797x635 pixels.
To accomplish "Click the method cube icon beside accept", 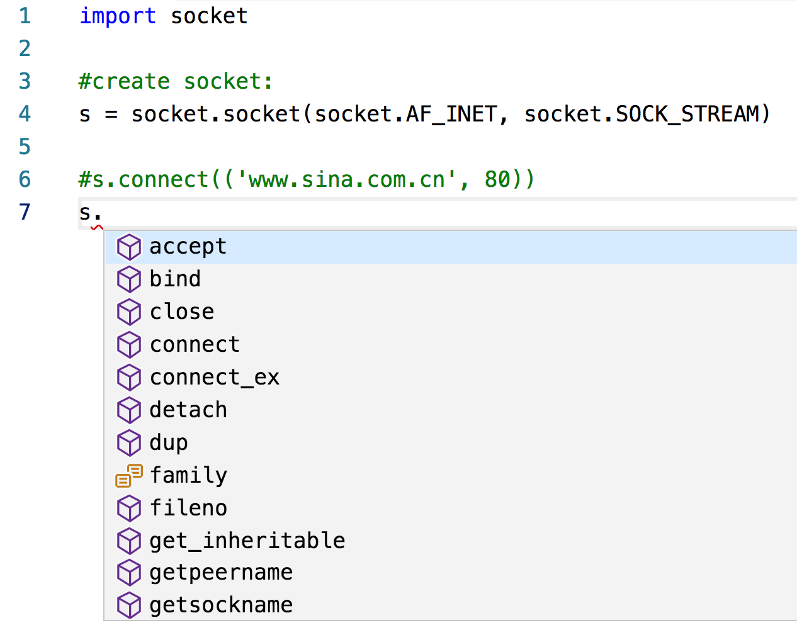I will [x=129, y=247].
